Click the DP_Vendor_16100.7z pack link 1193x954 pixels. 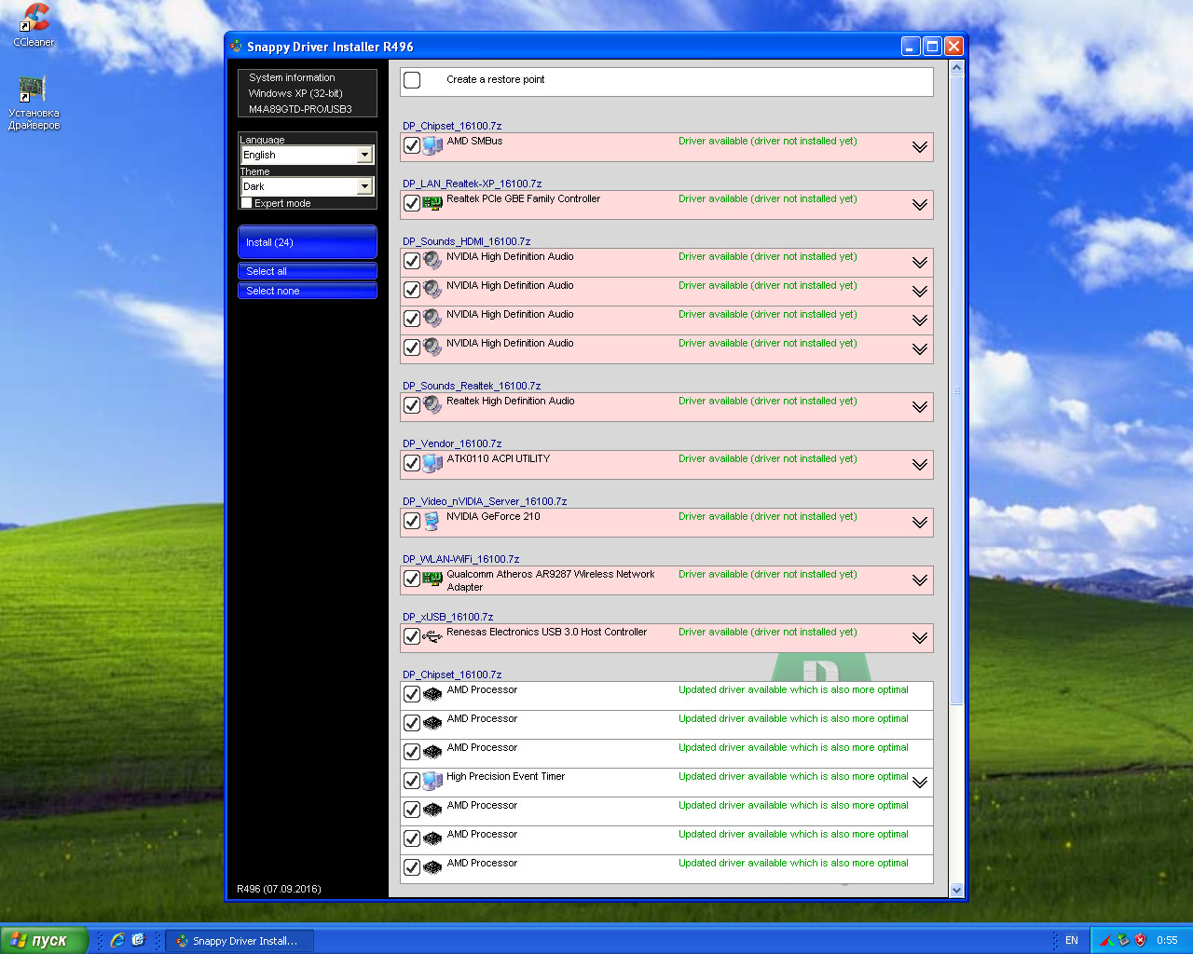pyautogui.click(x=452, y=443)
